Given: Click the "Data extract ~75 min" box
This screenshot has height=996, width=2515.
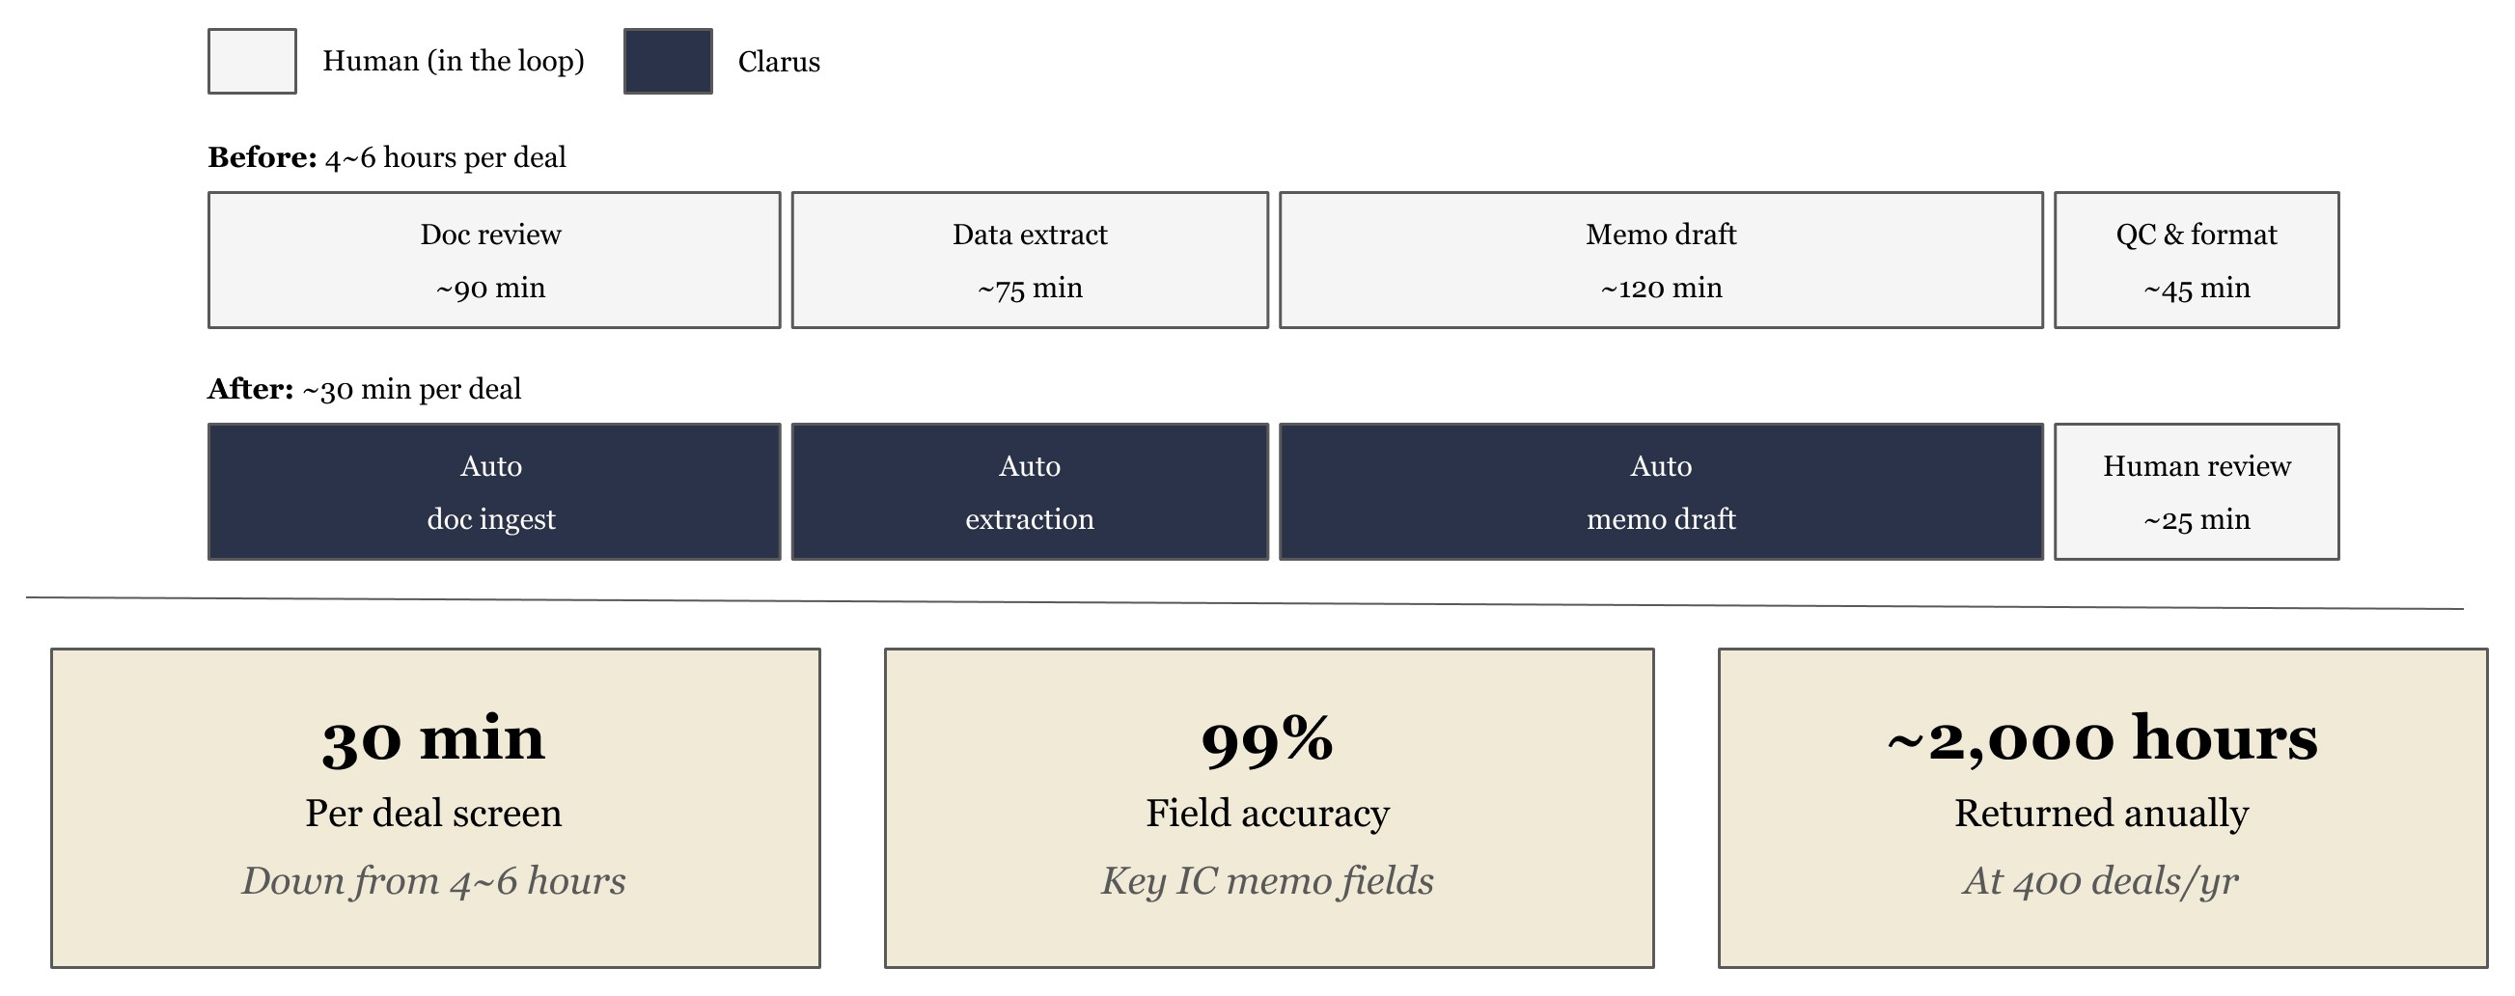Looking at the screenshot, I should click(x=1029, y=261).
